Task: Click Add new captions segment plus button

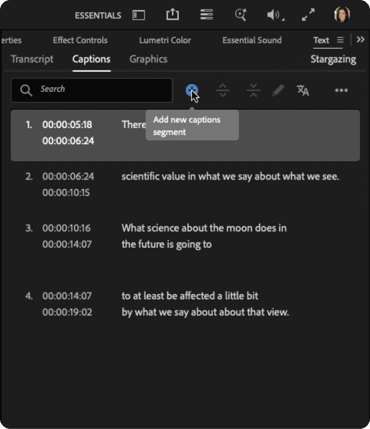Action: click(192, 90)
